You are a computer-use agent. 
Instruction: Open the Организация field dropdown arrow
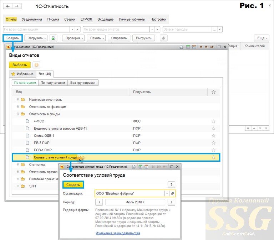click(x=167, y=193)
